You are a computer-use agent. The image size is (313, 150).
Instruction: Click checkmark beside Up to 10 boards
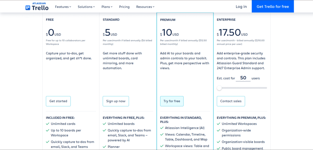tap(47, 130)
